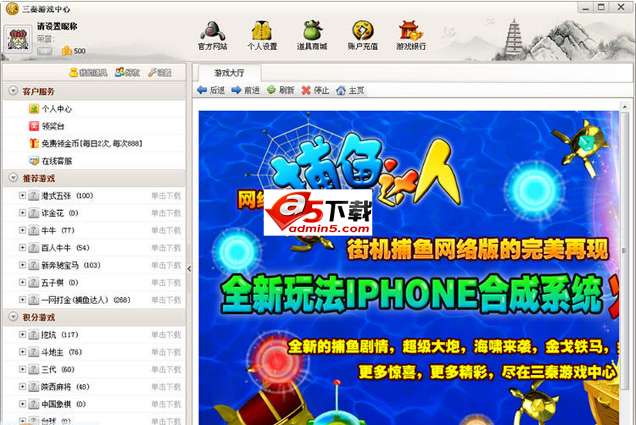Collapse the 积分游戏 section
The width and height of the screenshot is (636, 425).
point(13,317)
